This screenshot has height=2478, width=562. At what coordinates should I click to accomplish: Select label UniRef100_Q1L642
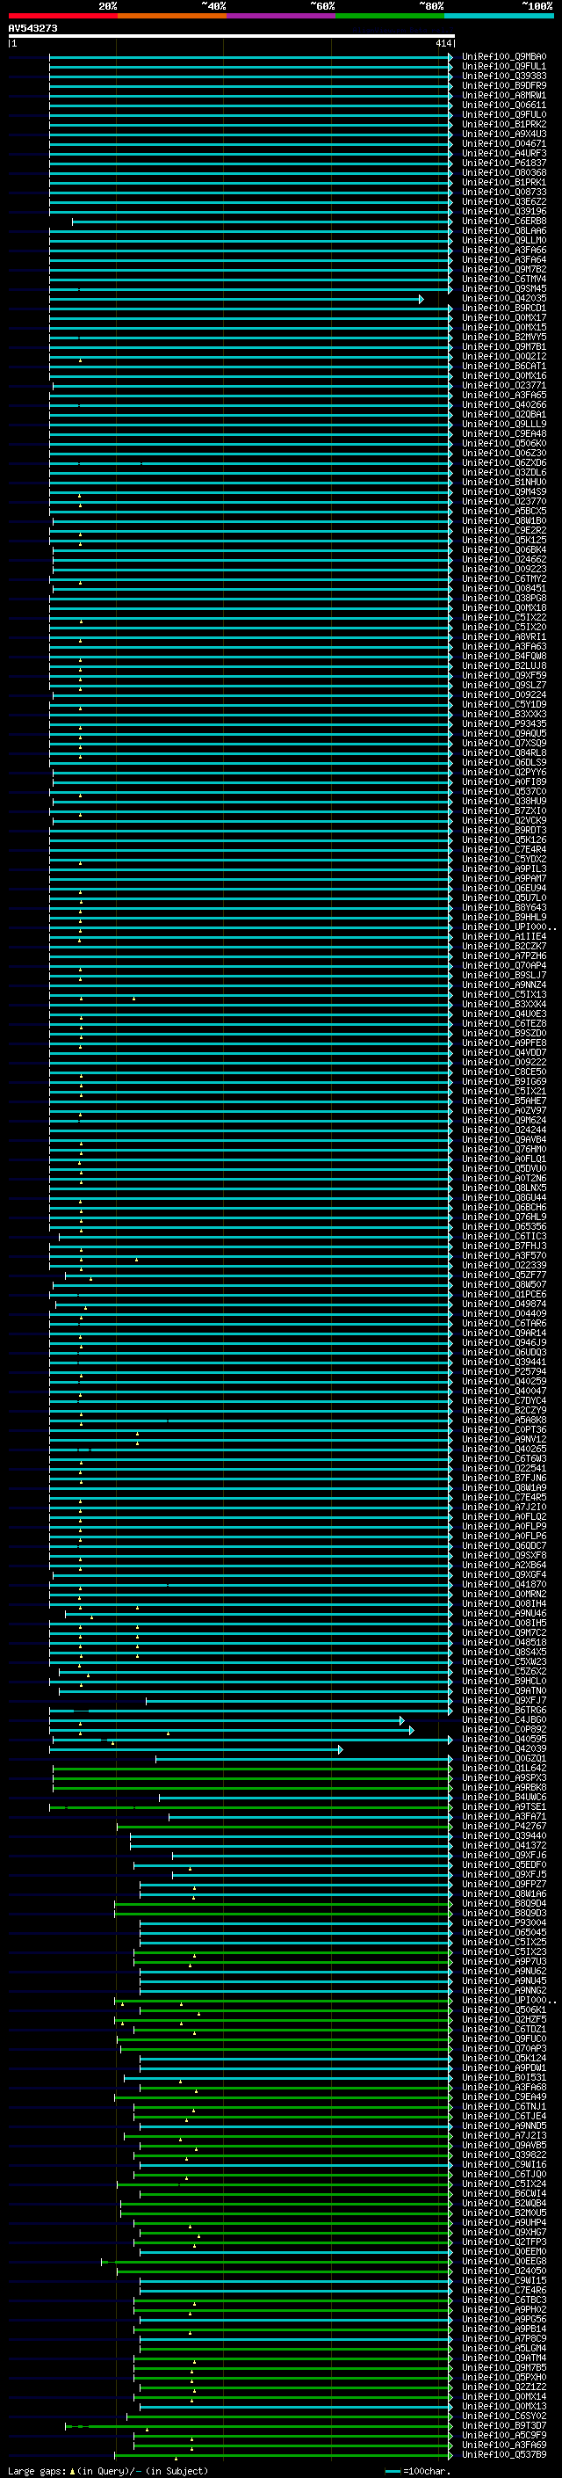point(504,1769)
